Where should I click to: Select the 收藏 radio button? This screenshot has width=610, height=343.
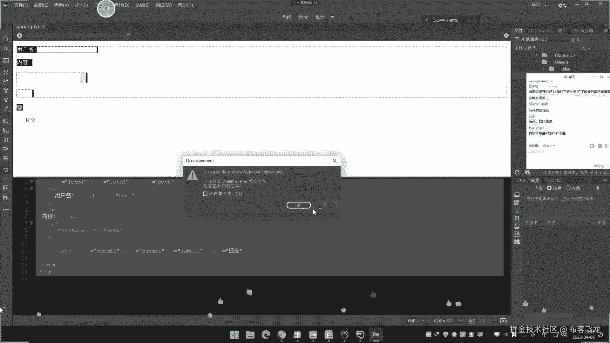(x=568, y=188)
